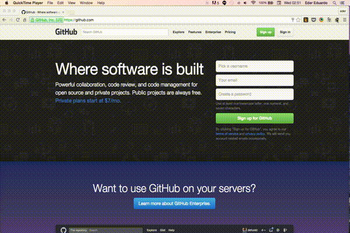Close the GitHub browser tab
Viewport: 350px width, 233px height.
[63, 12]
